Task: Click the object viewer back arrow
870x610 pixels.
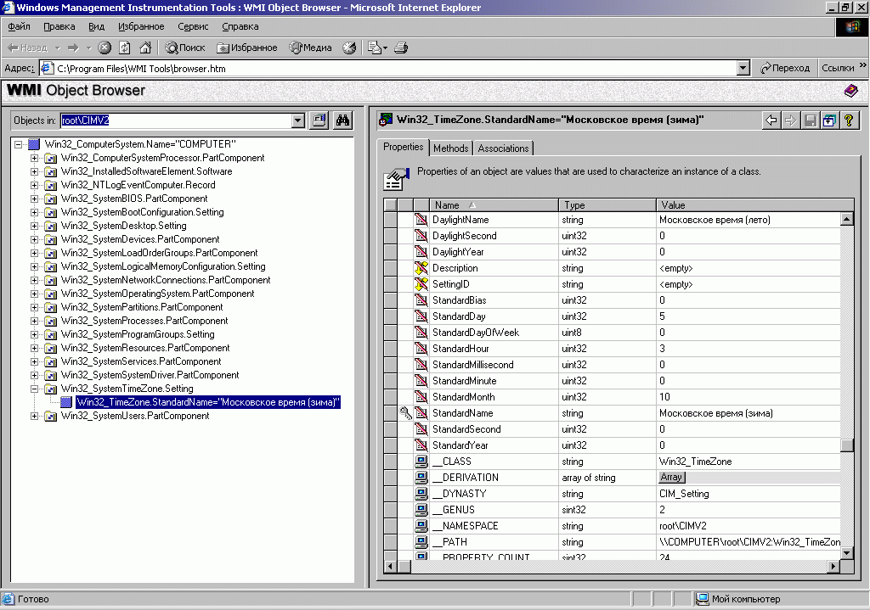Action: click(x=771, y=120)
